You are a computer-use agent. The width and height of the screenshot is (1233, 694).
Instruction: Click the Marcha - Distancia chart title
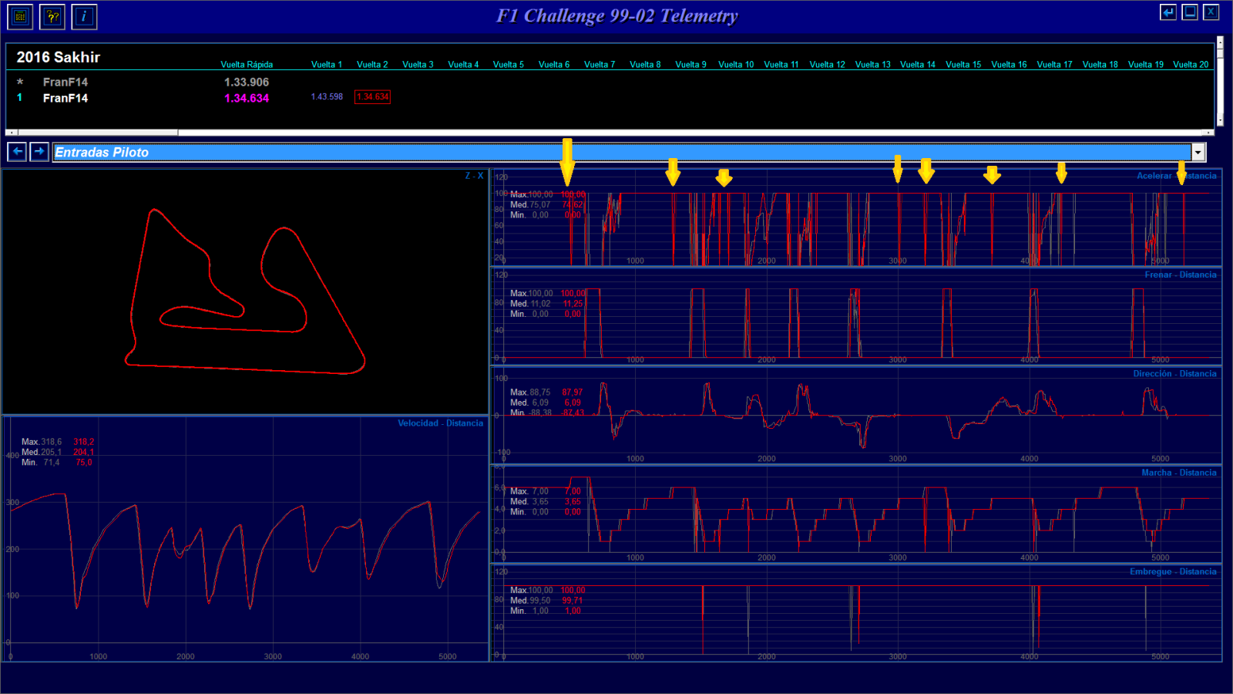tap(1178, 473)
